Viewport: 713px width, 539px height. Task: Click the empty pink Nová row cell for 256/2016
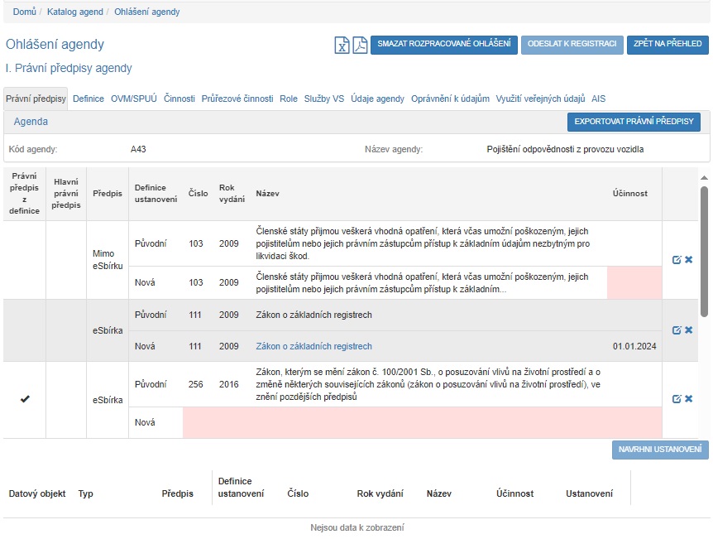(x=422, y=422)
